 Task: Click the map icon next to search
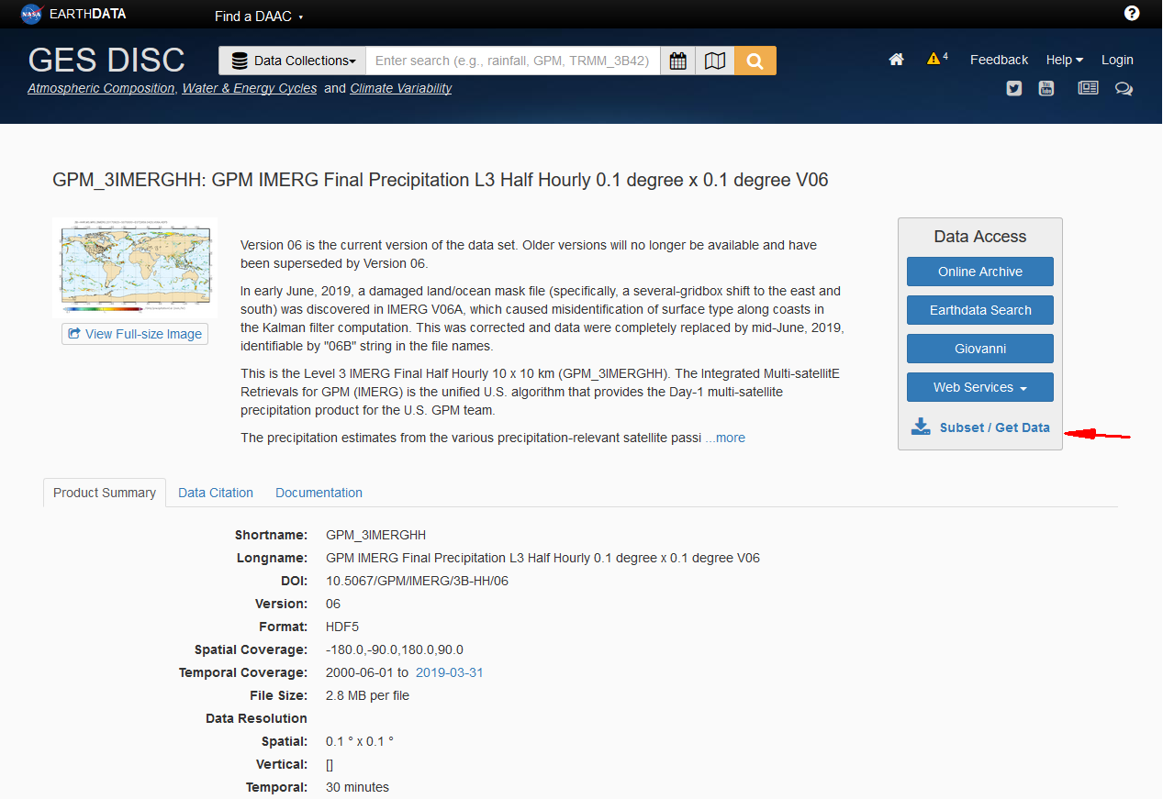tap(715, 59)
